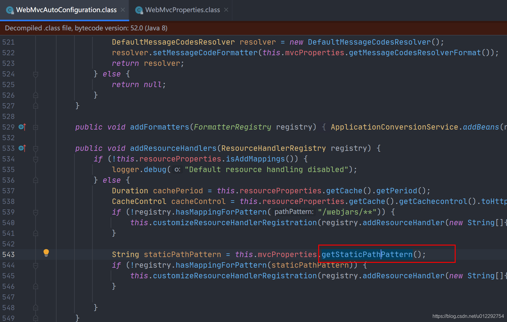This screenshot has width=507, height=322.
Task: Collapse the if block at line 534
Action: point(36,159)
